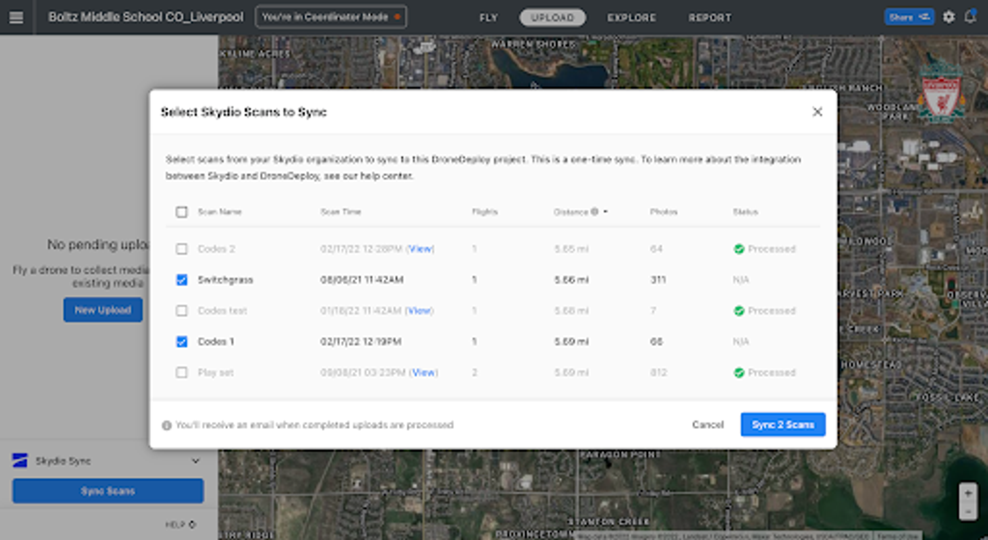Viewport: 988px width, 540px height.
Task: Switch to the EXPLORE tab
Action: 631,18
